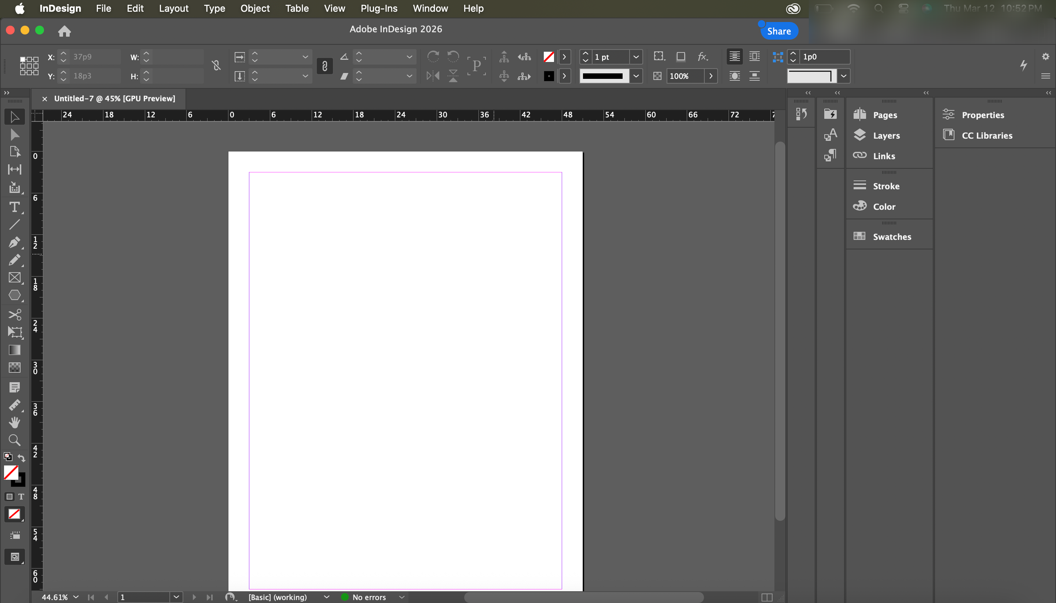
Task: Click the blue Share button
Action: coord(779,31)
